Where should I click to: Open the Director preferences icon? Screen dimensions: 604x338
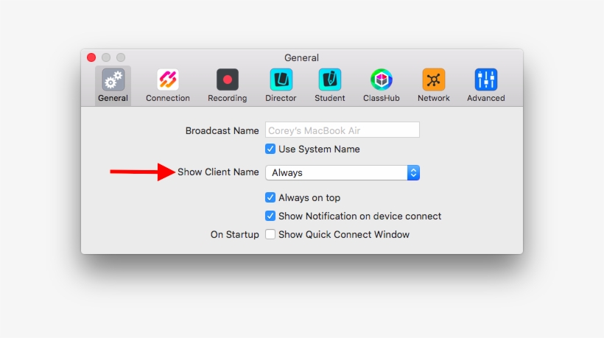281,80
